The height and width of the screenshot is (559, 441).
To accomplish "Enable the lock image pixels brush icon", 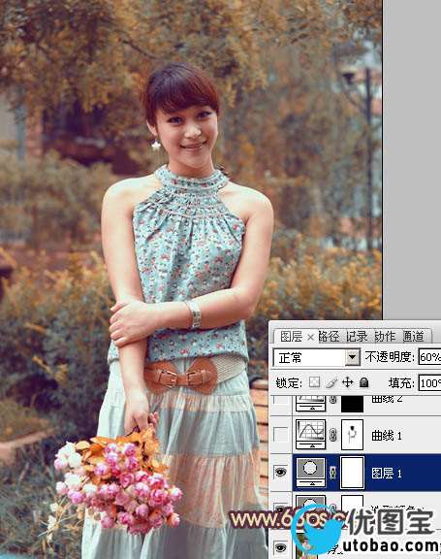I will coord(331,382).
